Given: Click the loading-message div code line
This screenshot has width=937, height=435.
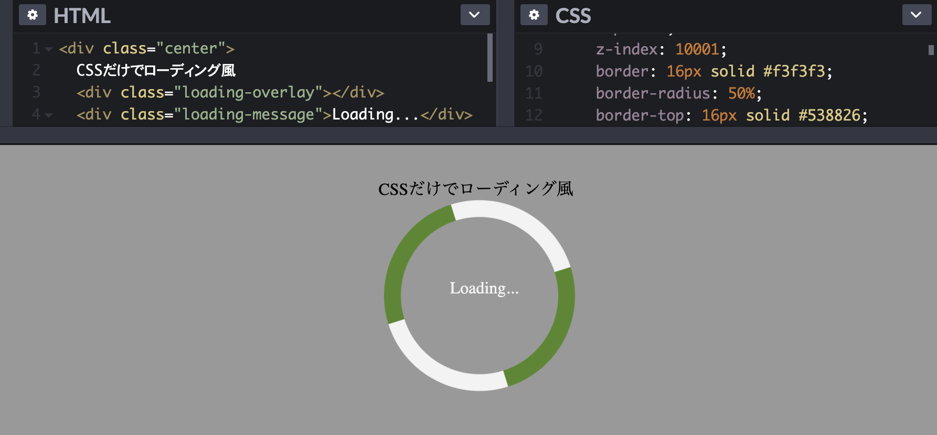Looking at the screenshot, I should 274,114.
